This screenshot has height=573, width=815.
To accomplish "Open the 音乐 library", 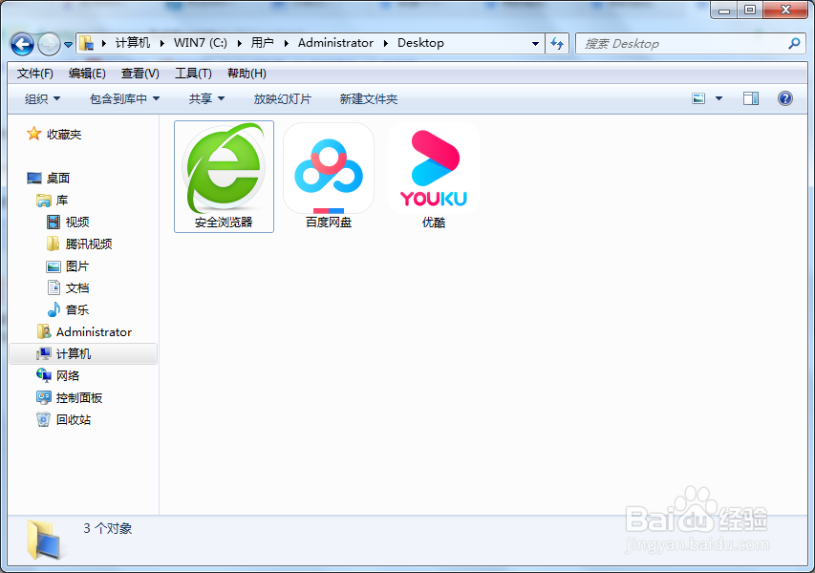I will (77, 309).
